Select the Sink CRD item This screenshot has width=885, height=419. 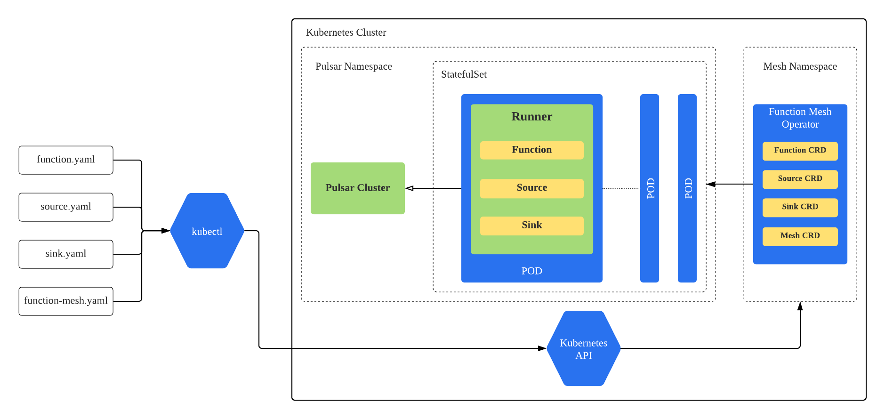(800, 207)
